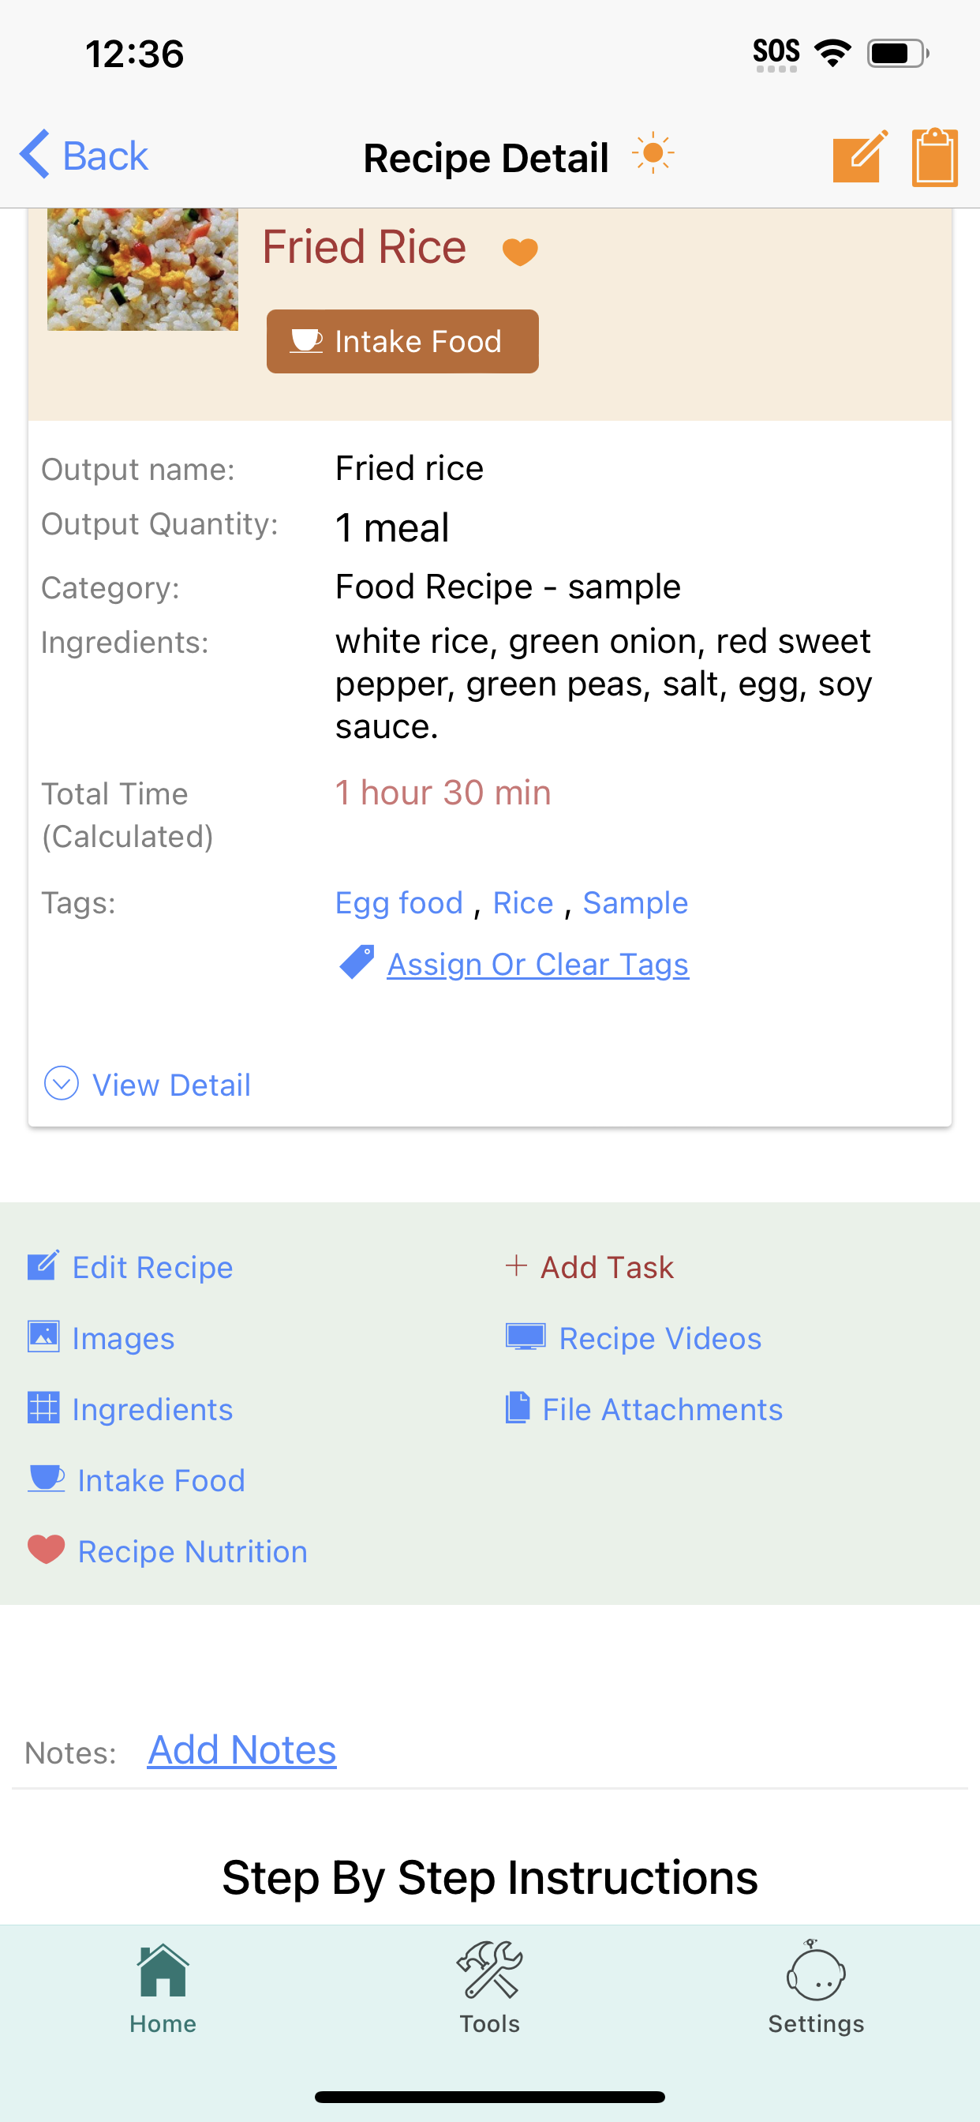This screenshot has width=980, height=2122.
Task: Open Edit Recipe option
Action: [130, 1266]
